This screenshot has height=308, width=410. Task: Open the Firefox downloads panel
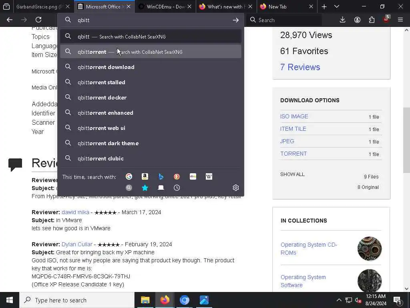342,20
